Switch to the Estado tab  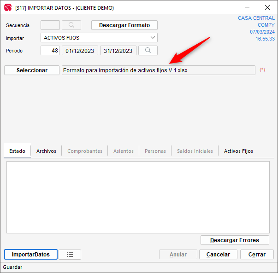pos(18,151)
